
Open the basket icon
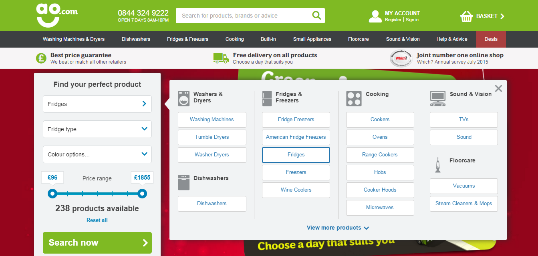coord(467,16)
